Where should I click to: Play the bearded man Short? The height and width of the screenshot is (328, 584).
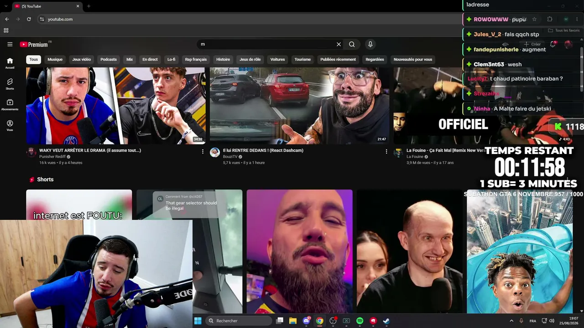pos(299,251)
